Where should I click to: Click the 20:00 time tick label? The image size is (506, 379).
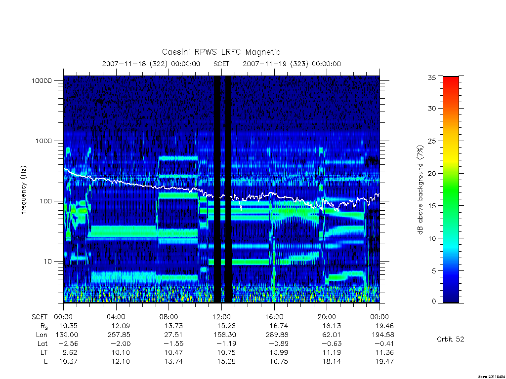pos(327,317)
